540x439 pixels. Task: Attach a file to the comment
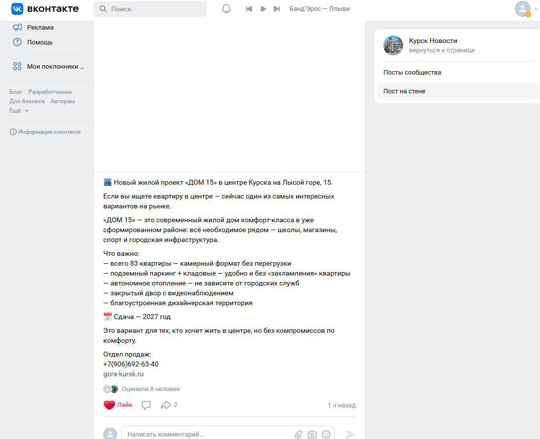298,435
